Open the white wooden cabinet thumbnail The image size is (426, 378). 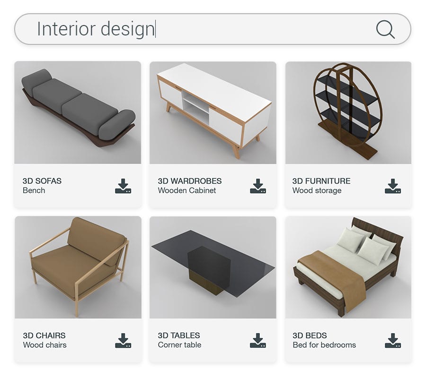(213, 112)
